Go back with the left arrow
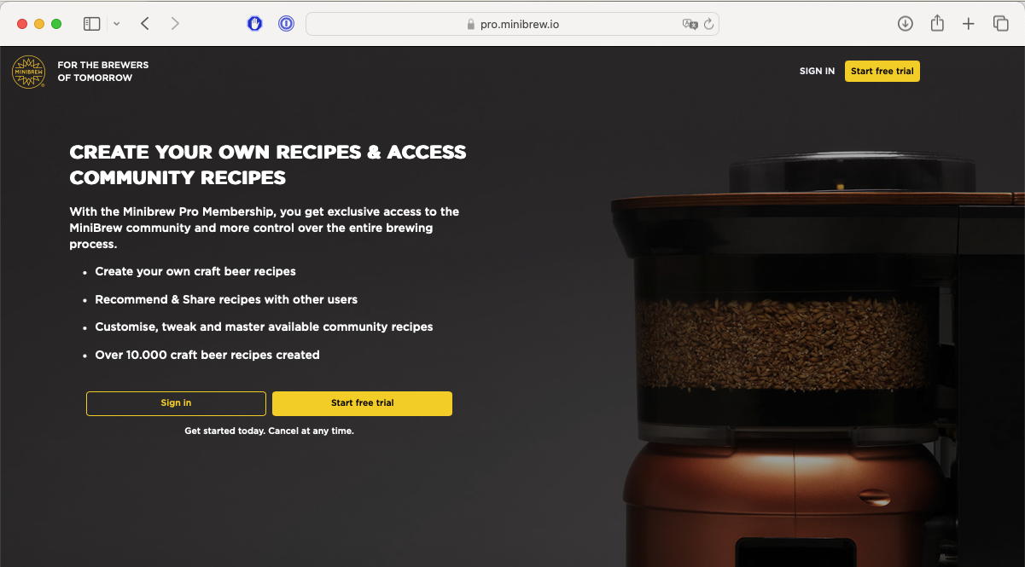Viewport: 1025px width, 567px height. [145, 24]
